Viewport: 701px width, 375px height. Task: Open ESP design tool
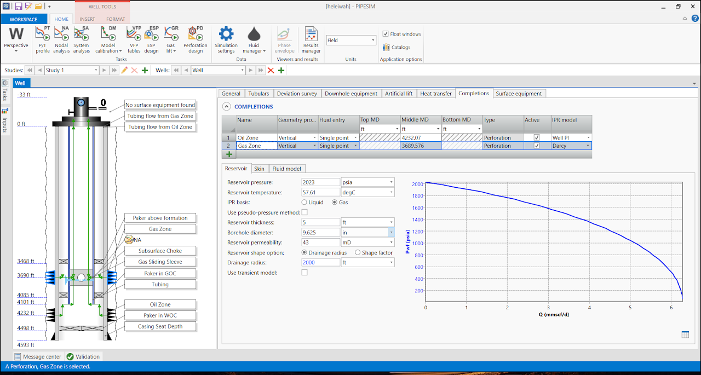[151, 40]
